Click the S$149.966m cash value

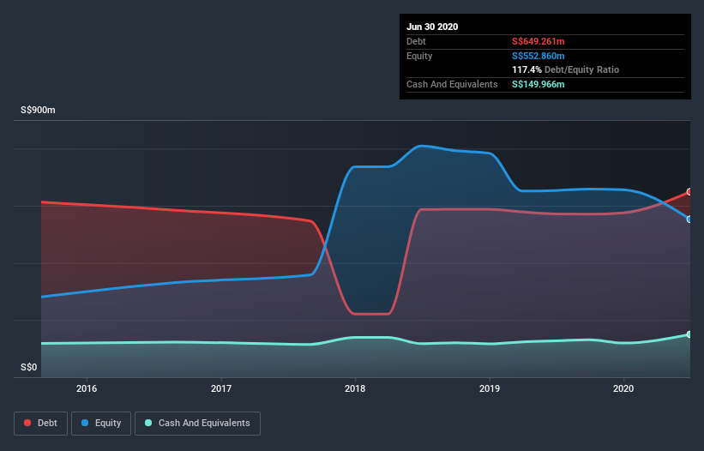pyautogui.click(x=539, y=84)
